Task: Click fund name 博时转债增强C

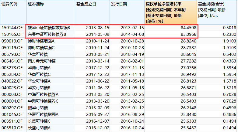Action: 41,48
